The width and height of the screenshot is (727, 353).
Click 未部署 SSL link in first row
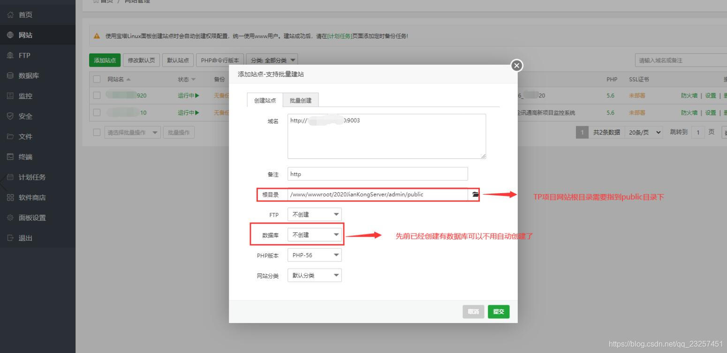(x=637, y=96)
